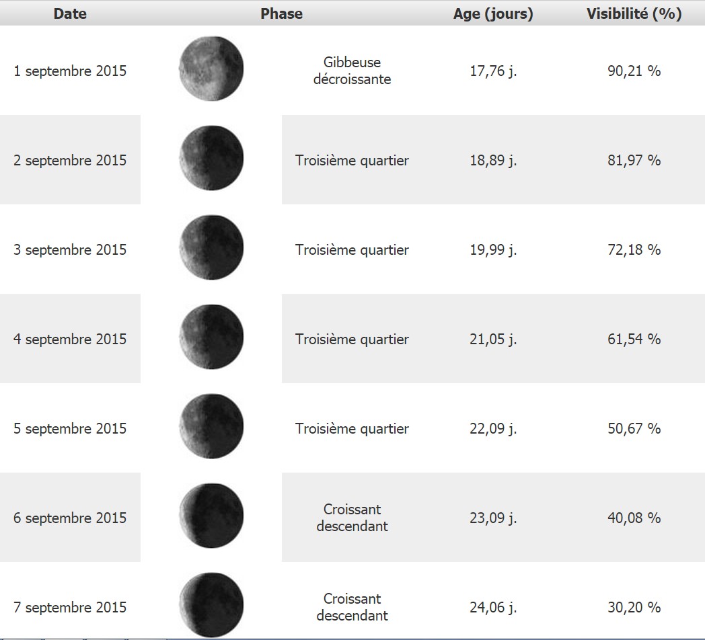This screenshot has height=640, width=705.
Task: Click the crescent moon for 7 septembre 2015
Action: [211, 606]
